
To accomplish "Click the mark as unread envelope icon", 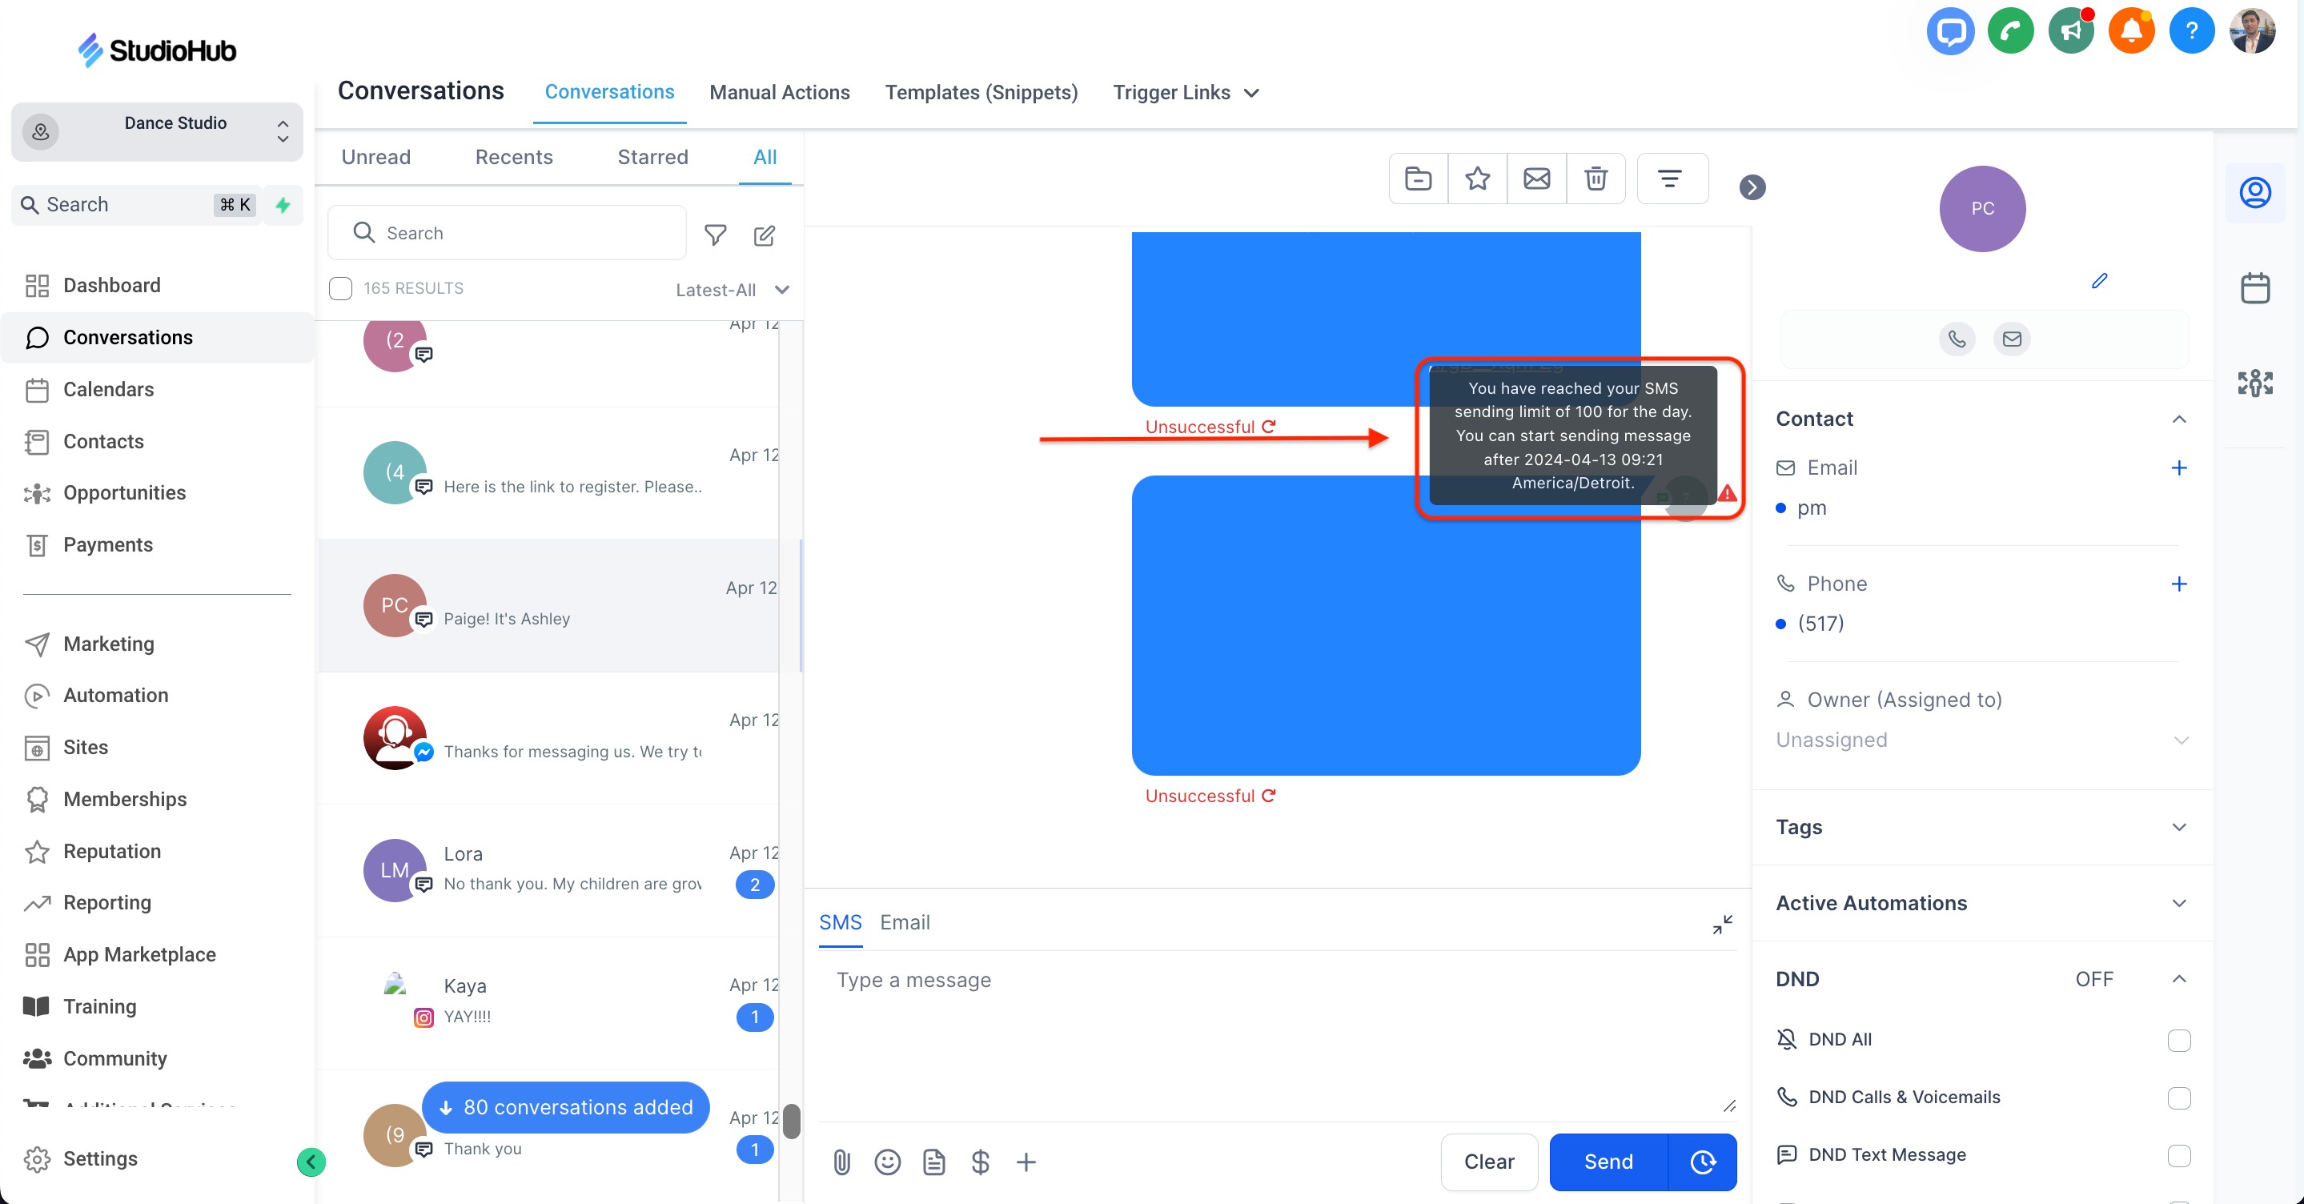I will click(1535, 179).
